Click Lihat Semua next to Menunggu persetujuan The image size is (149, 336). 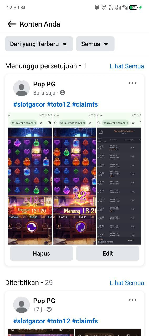(127, 66)
